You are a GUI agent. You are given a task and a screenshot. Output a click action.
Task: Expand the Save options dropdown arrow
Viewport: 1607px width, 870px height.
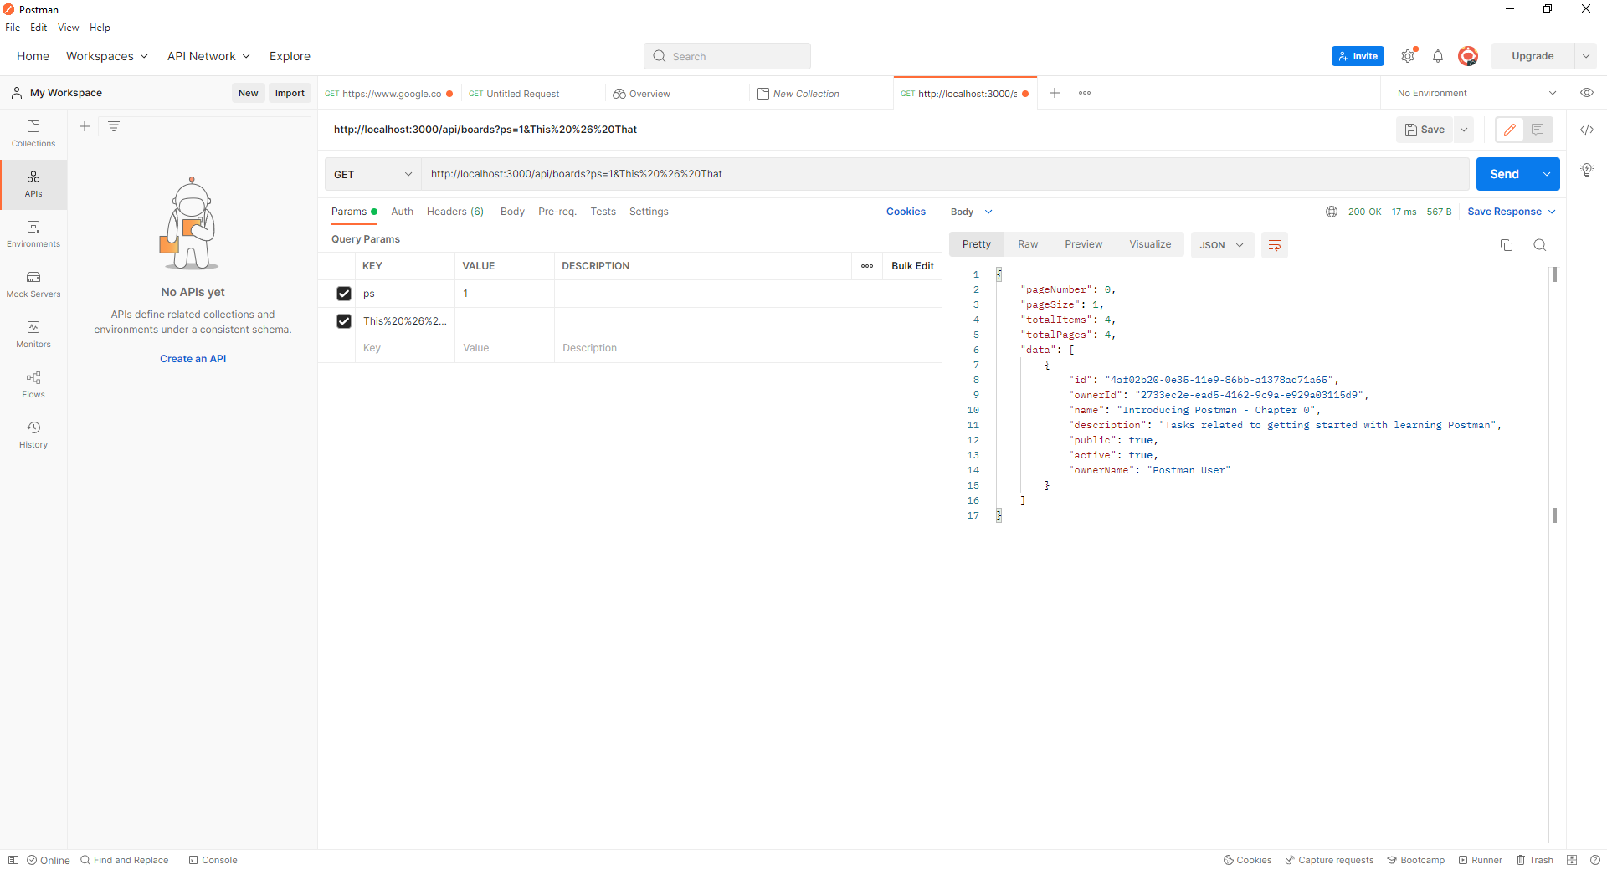pos(1464,130)
